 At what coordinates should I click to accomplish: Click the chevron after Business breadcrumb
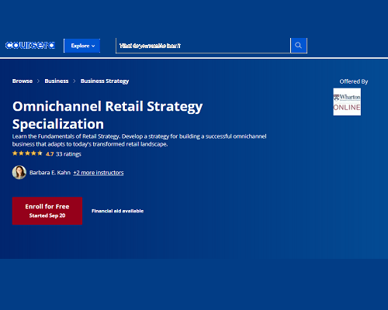click(x=74, y=81)
